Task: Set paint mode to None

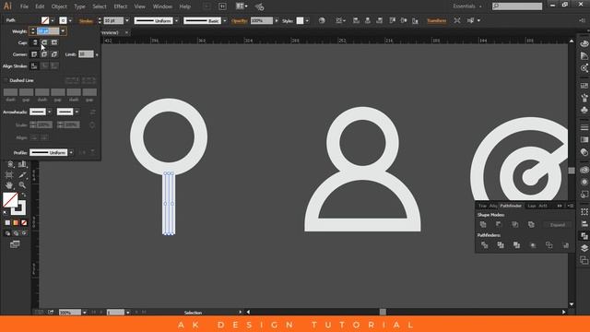Action: click(24, 223)
